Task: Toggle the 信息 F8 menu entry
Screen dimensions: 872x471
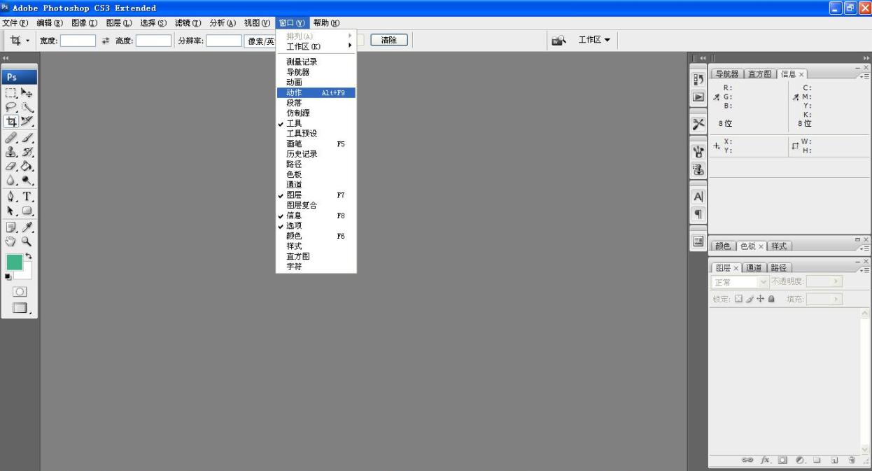Action: (x=316, y=216)
